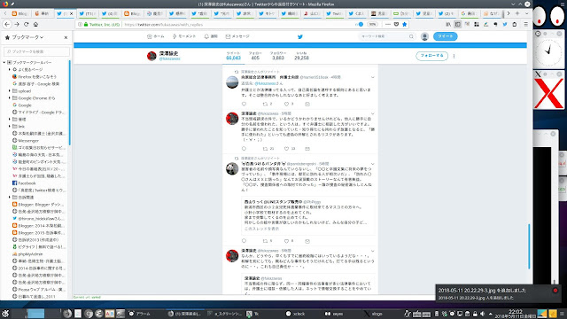Screen dimensions: 567x319
Task: Like the first tweet
Action: (286, 105)
